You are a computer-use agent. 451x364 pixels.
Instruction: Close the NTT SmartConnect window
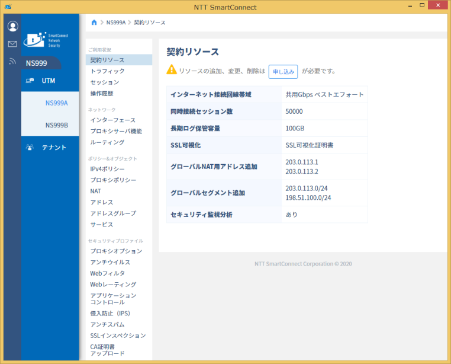pyautogui.click(x=438, y=5)
